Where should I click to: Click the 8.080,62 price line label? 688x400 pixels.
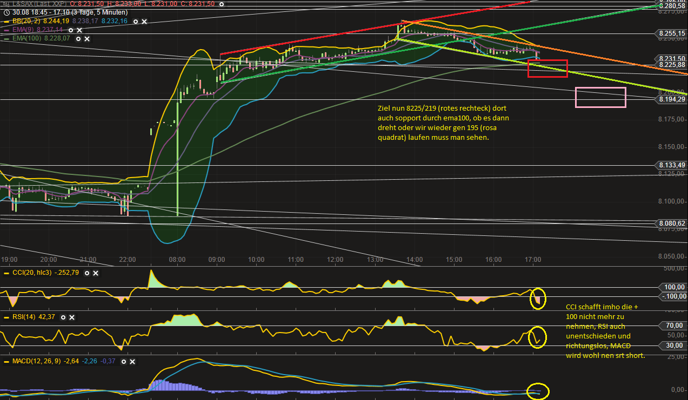672,223
